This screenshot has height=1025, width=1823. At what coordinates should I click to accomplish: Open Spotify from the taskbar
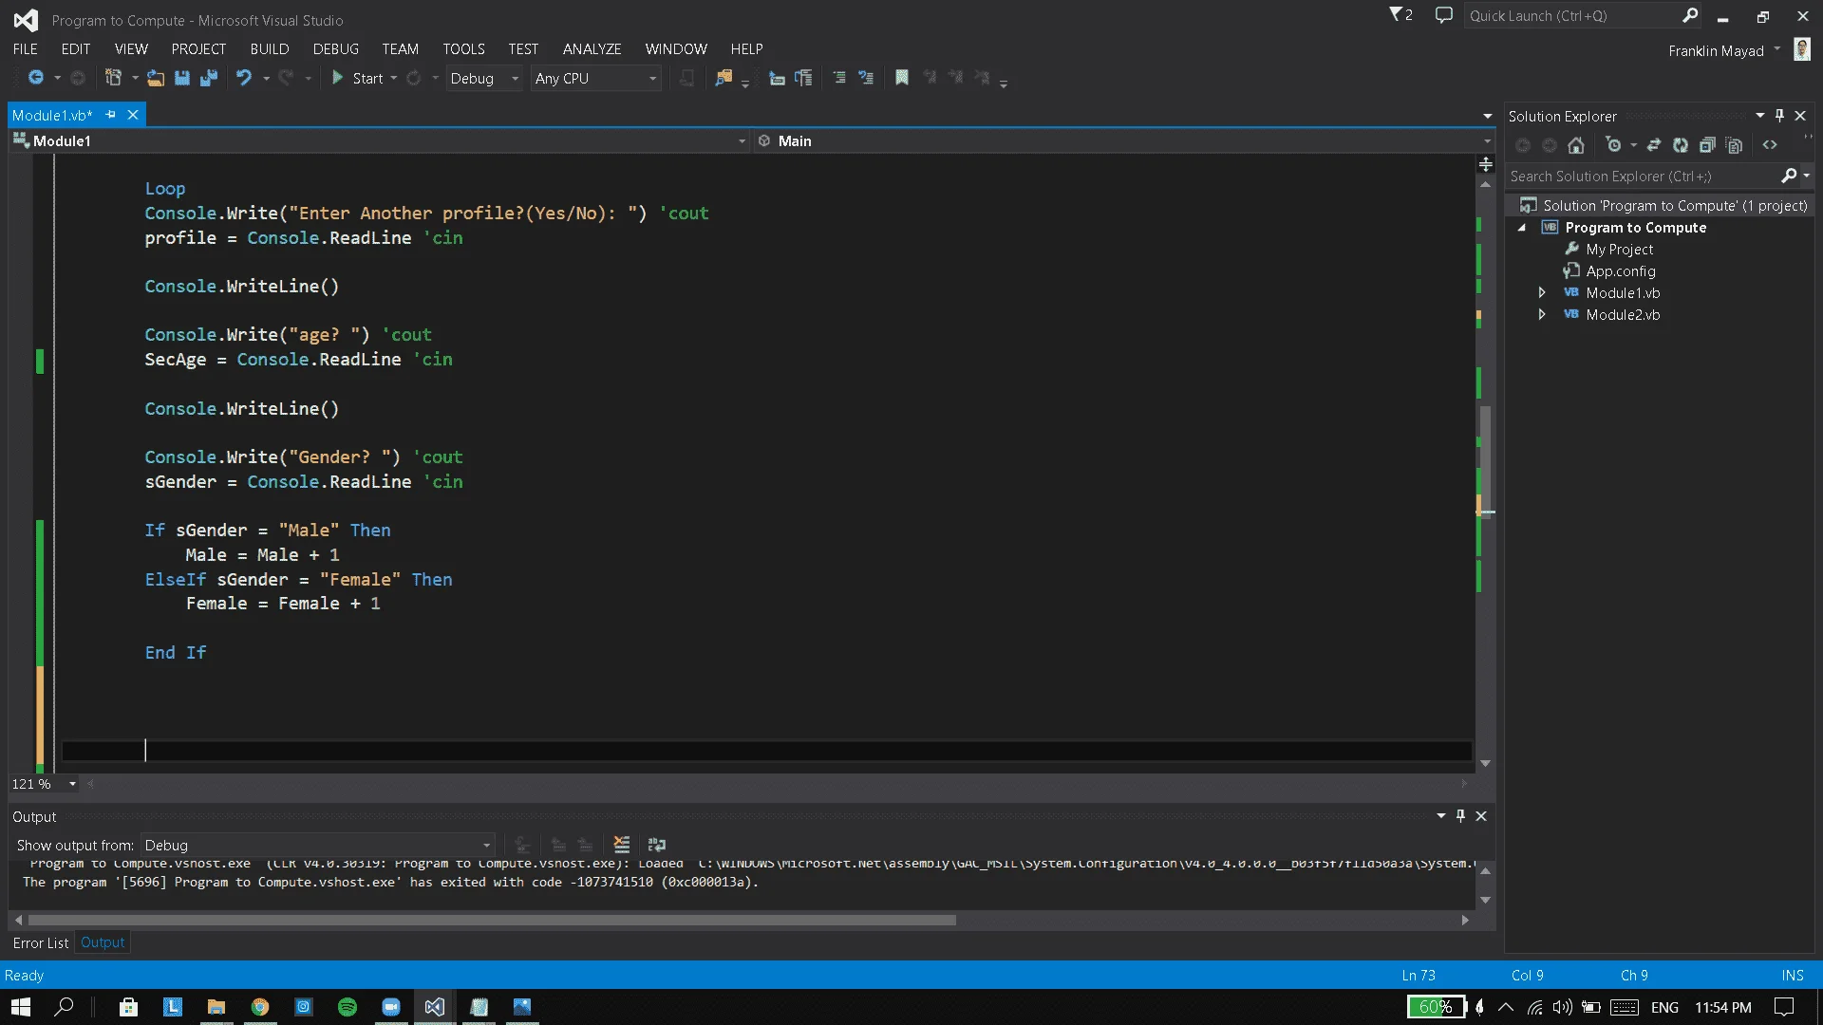348,1007
